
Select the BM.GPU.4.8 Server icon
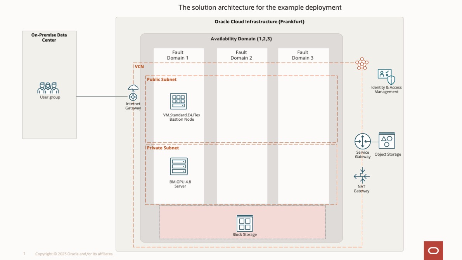tap(178, 166)
